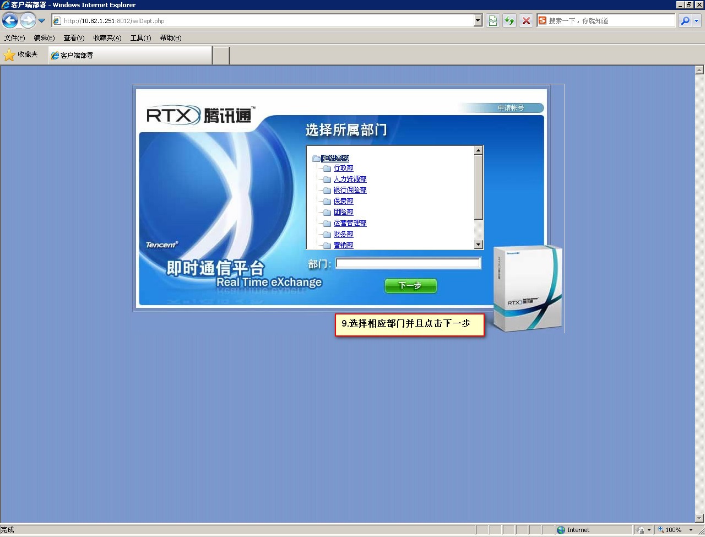
Task: Click the Compatibility View torn-page icon
Action: pyautogui.click(x=493, y=21)
